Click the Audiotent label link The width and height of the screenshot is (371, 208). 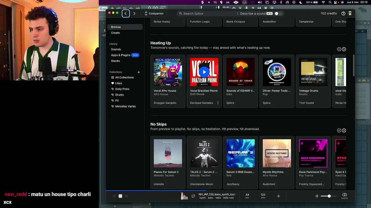coord(269,184)
